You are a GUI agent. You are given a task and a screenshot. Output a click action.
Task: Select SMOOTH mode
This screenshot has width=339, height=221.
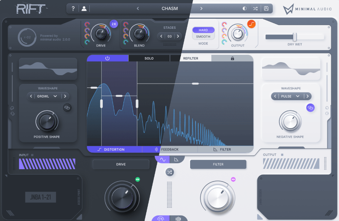(203, 37)
